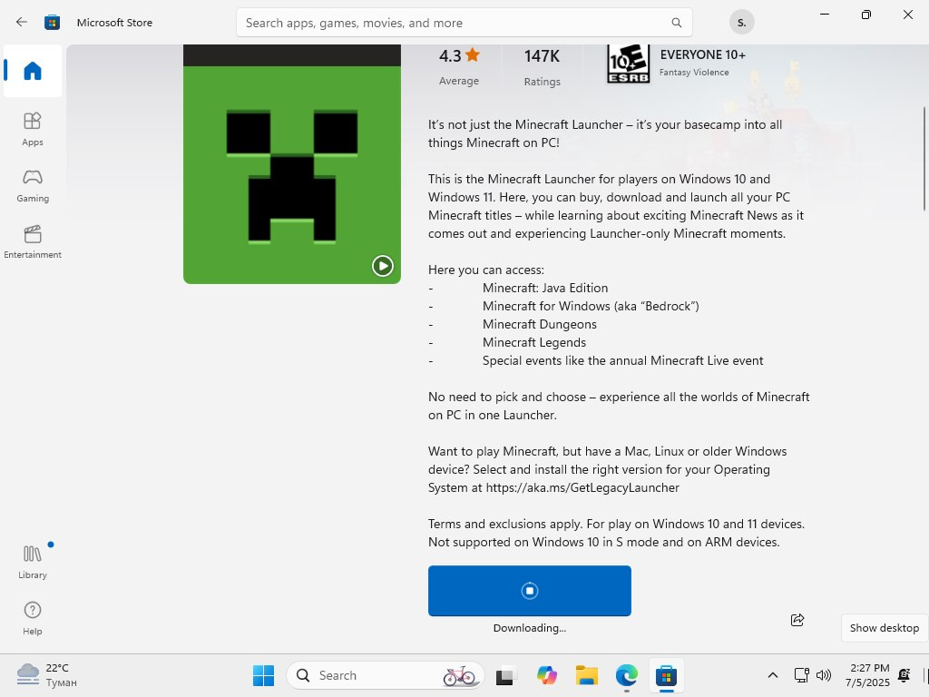Click the Downloading status text

pyautogui.click(x=530, y=628)
